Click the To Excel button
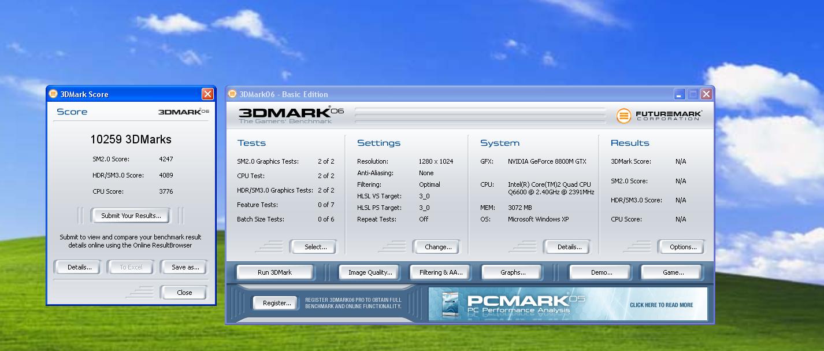 pyautogui.click(x=131, y=267)
